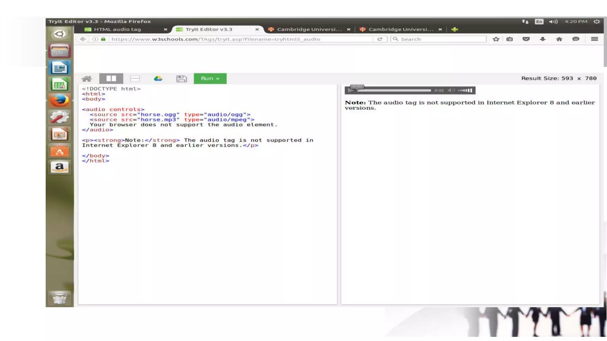Click the audio progress seek bar
Image resolution: width=607 pixels, height=341 pixels.
click(394, 90)
